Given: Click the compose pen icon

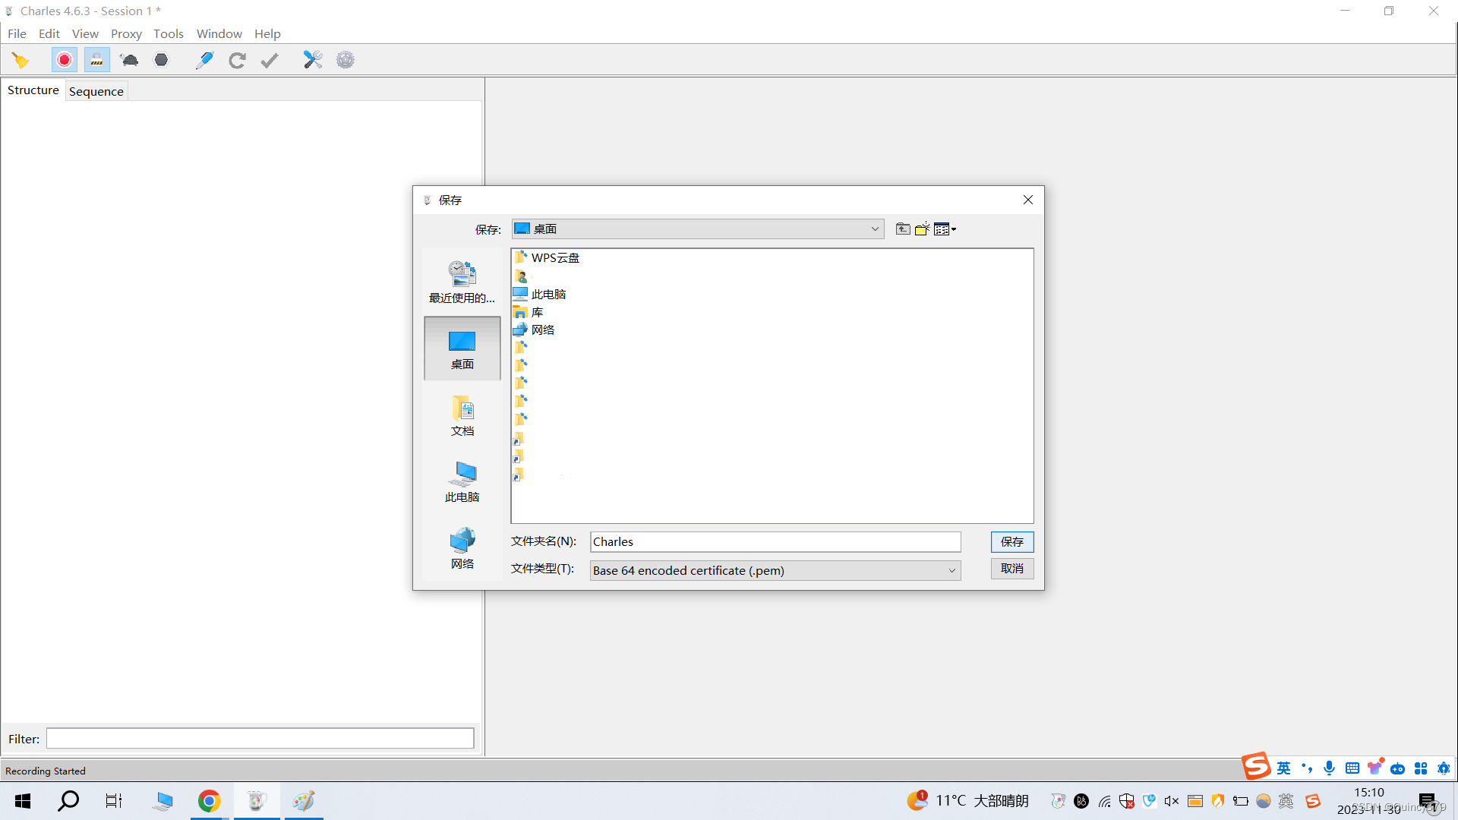Looking at the screenshot, I should [204, 60].
